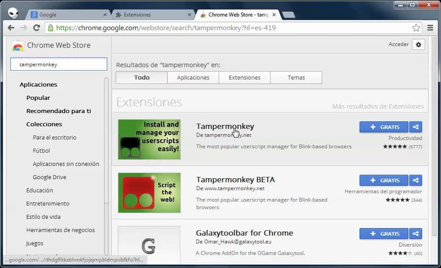Click the Chrome Web Store logo
441x268 pixels.
[x=18, y=46]
